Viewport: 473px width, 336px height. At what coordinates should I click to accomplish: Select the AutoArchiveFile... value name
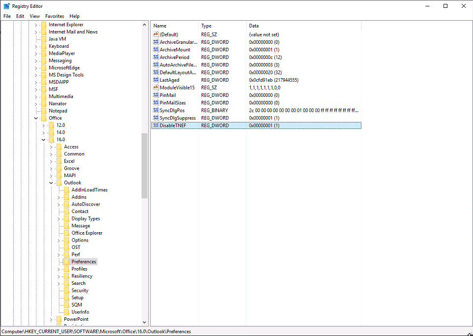point(178,65)
